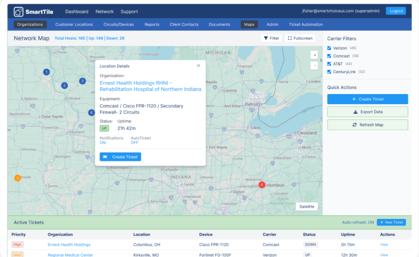Click the New Ticket button
The height and width of the screenshot is (257, 419).
391,222
